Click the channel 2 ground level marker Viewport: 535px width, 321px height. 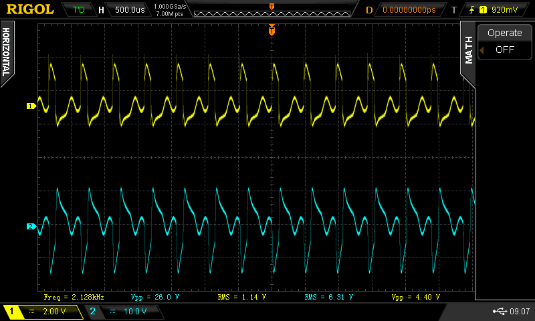[x=31, y=226]
